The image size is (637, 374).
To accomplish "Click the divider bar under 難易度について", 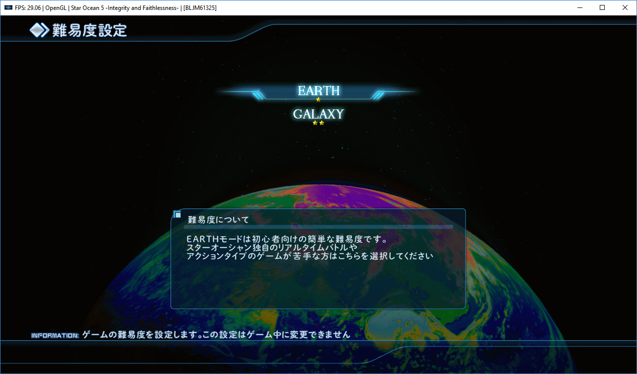I will [318, 227].
